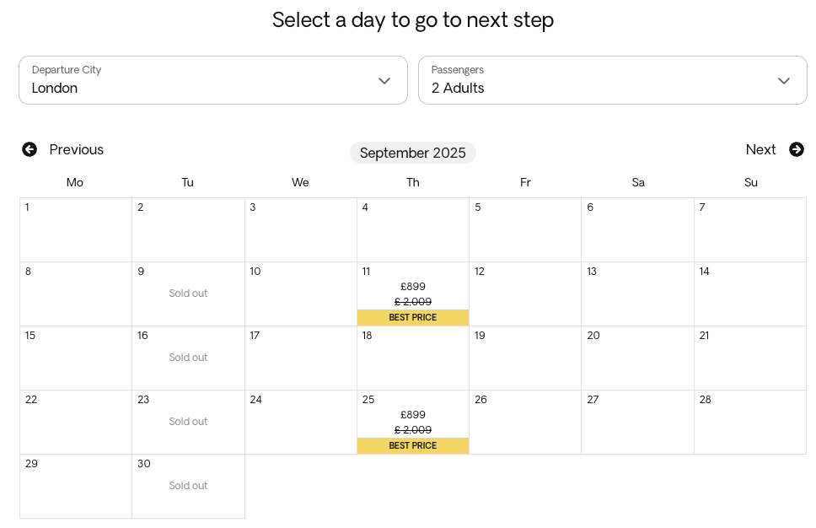Click the Previous left-arrow circle icon

tap(30, 149)
